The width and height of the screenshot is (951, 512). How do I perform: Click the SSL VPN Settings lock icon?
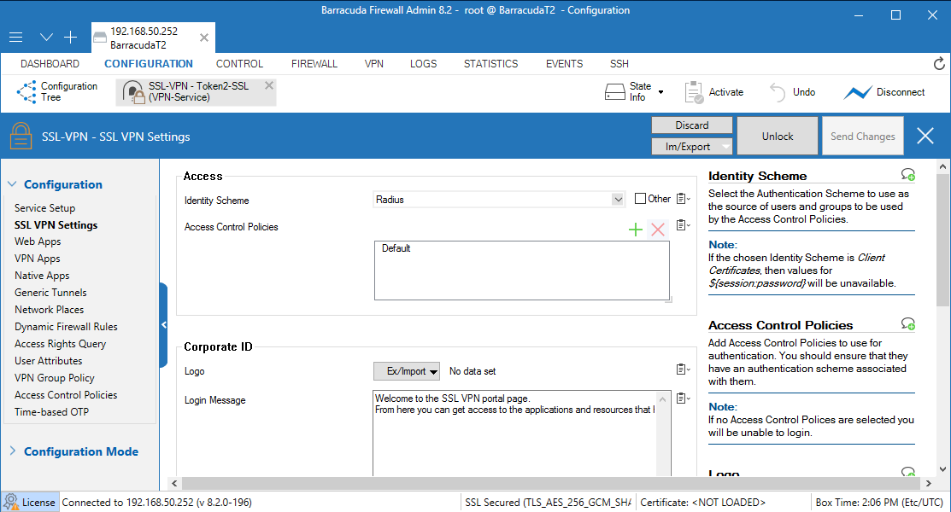[x=21, y=136]
